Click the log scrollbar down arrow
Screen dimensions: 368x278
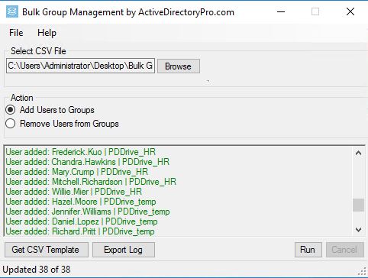coord(359,230)
